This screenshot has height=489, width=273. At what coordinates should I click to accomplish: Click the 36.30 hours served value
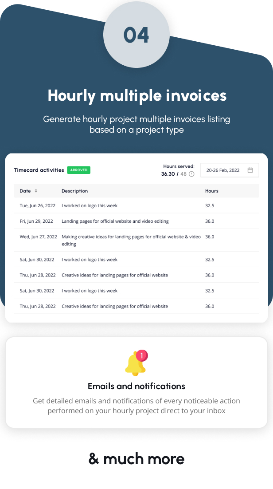(x=168, y=174)
